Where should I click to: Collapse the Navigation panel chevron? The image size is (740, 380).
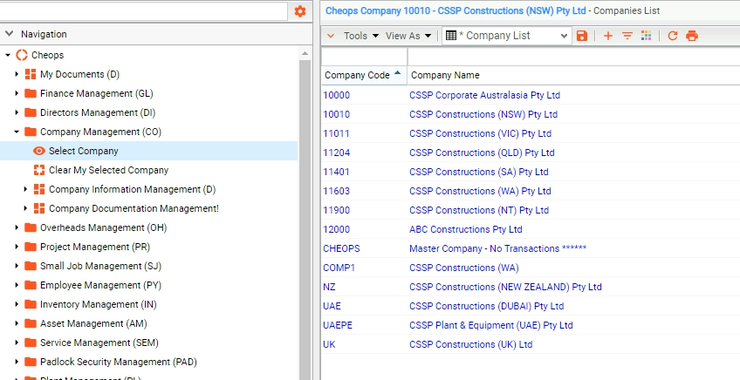click(9, 33)
